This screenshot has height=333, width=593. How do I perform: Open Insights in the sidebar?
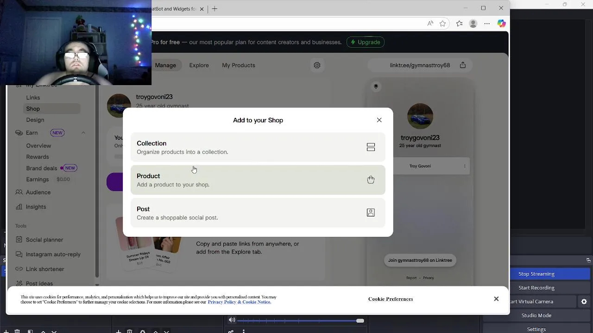[x=36, y=207]
